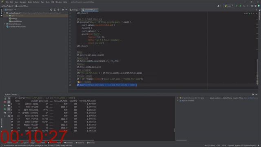Go to the next highlighted error arrow
This screenshot has height=147, width=261.
[x=257, y=13]
